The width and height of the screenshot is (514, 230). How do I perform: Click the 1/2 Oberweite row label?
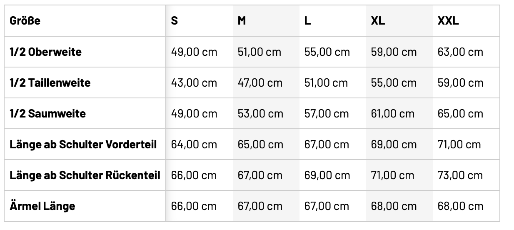pos(45,52)
